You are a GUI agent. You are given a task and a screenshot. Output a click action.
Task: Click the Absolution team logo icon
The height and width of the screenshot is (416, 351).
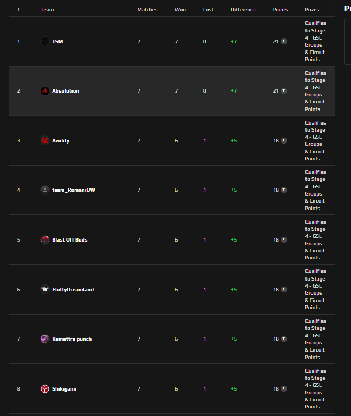click(45, 91)
